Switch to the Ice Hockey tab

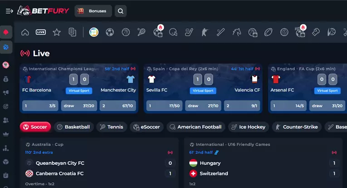248,127
